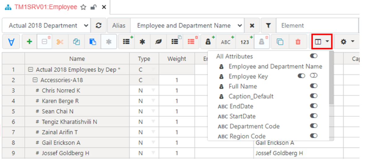The width and height of the screenshot is (366, 160).
Task: Click the black asterisk toolbar icon
Action: click(142, 42)
